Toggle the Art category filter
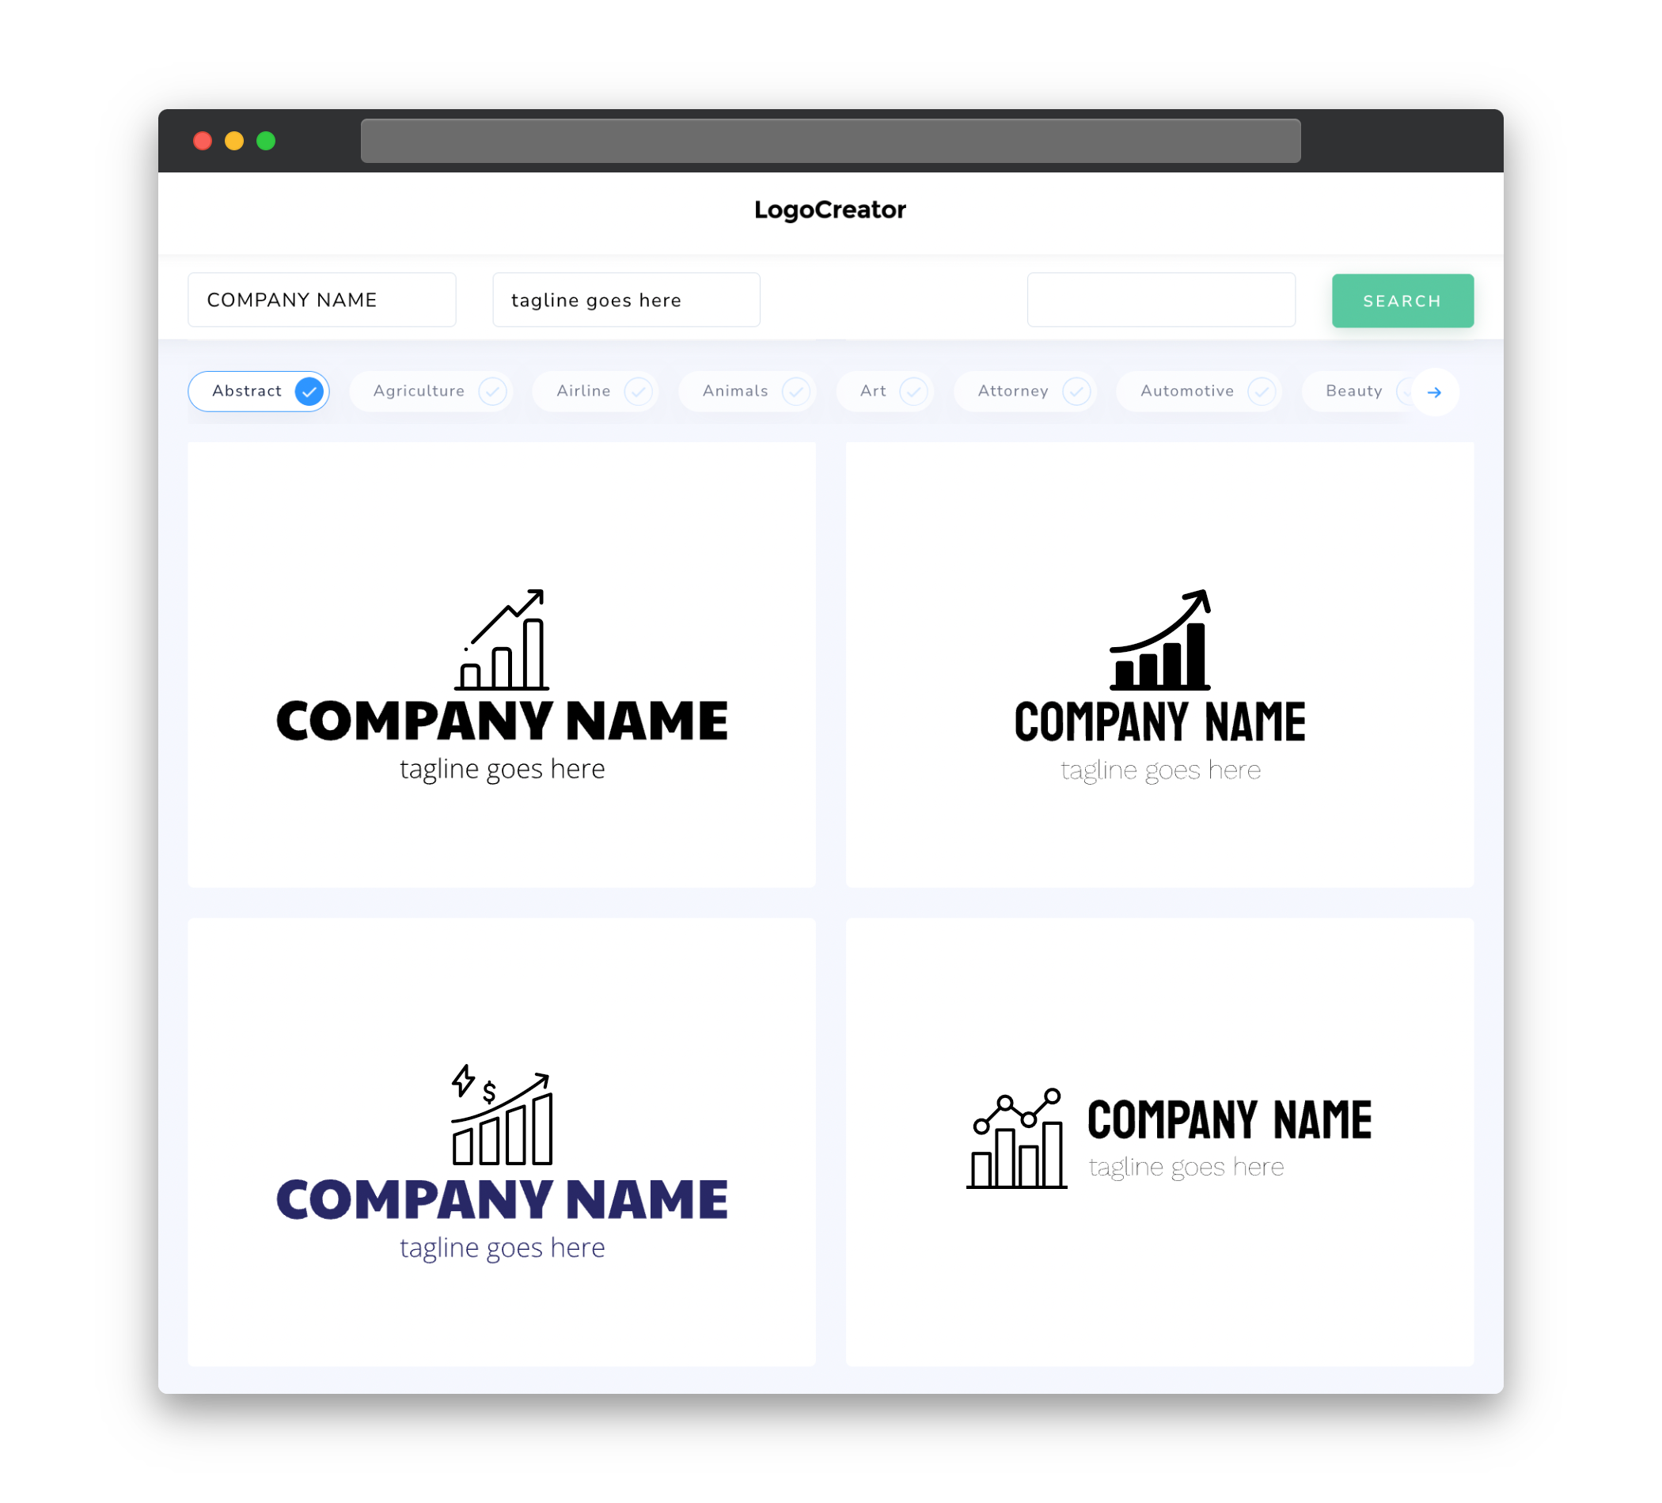1662x1503 pixels. pos(887,391)
